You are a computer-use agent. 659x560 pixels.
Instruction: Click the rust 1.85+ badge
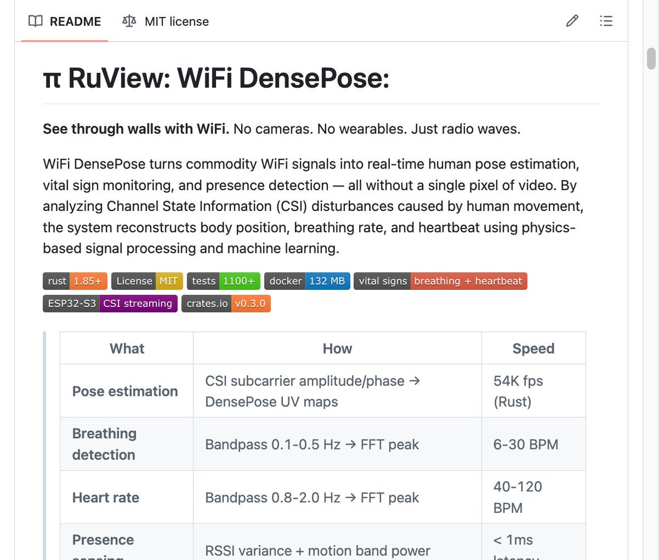pos(75,281)
